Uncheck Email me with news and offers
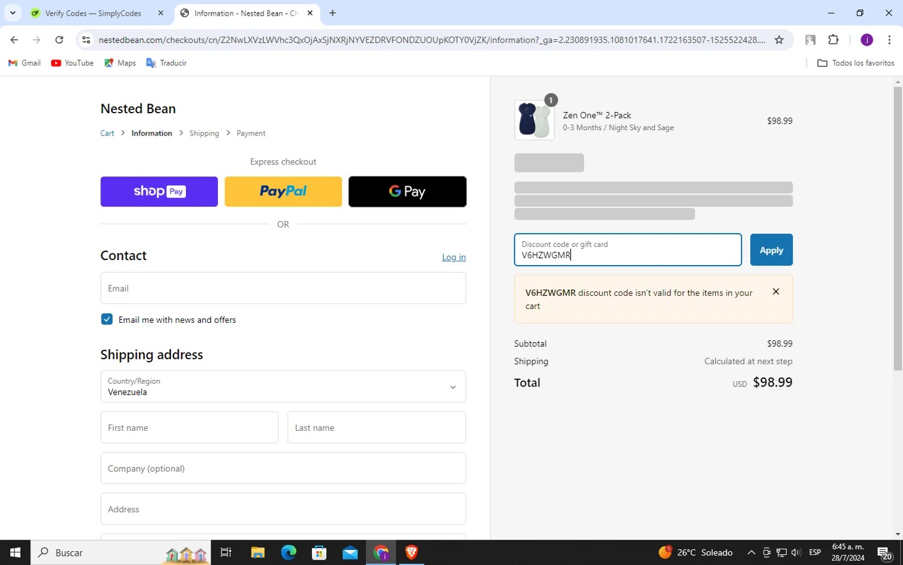The width and height of the screenshot is (903, 565). [x=107, y=319]
